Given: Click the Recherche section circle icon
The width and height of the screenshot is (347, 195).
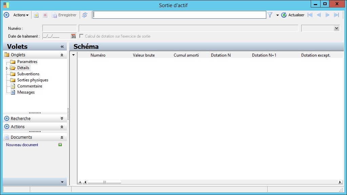Looking at the screenshot, I should pos(7,118).
